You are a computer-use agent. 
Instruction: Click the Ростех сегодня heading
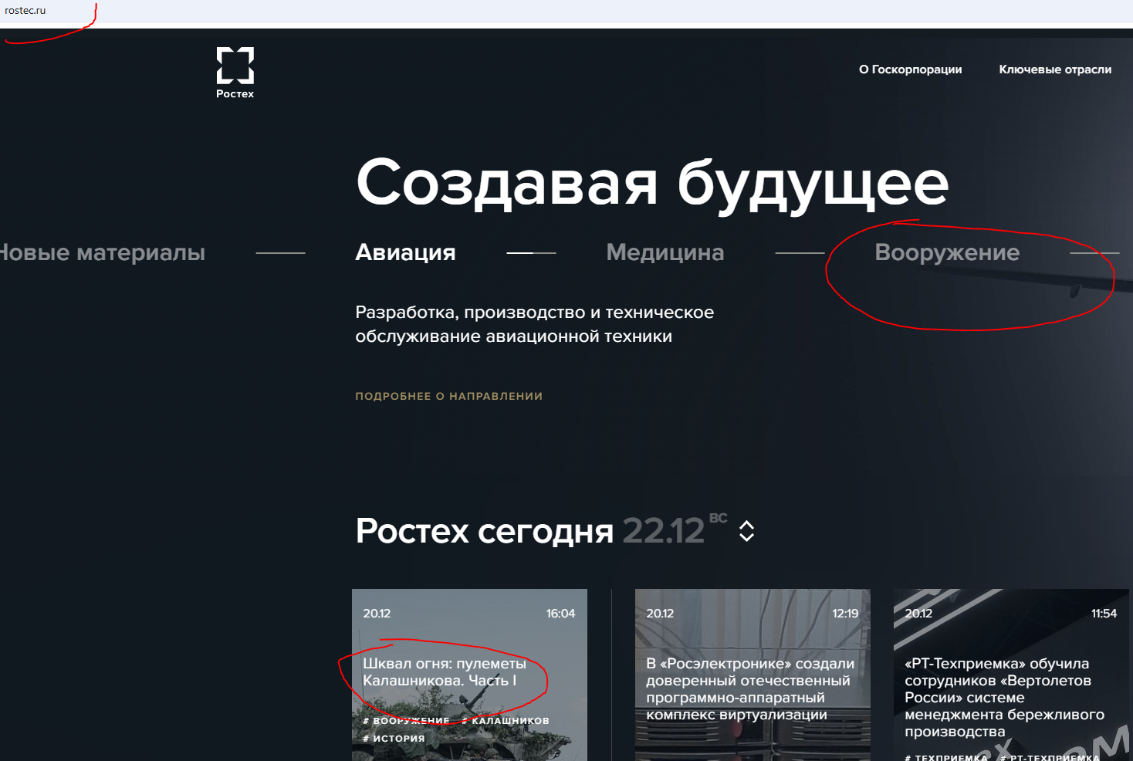485,531
